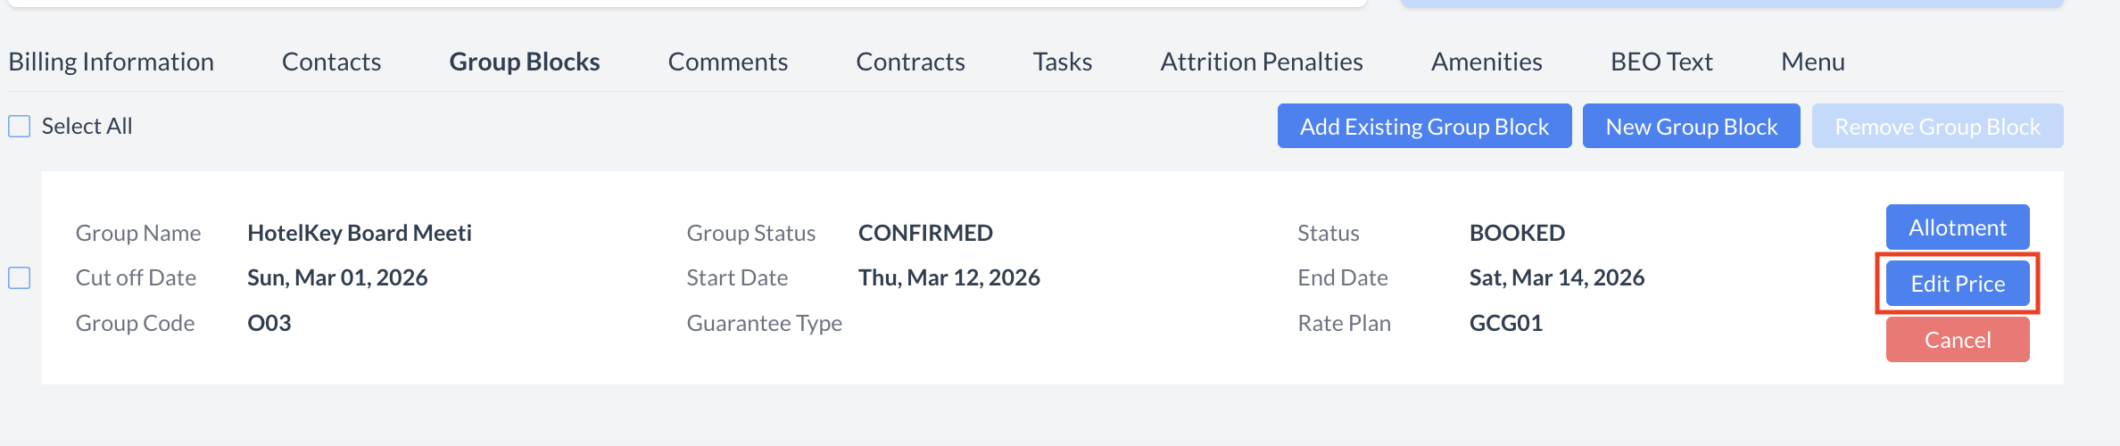Open the Comments tab
Image resolution: width=2120 pixels, height=446 pixels.
(x=727, y=62)
